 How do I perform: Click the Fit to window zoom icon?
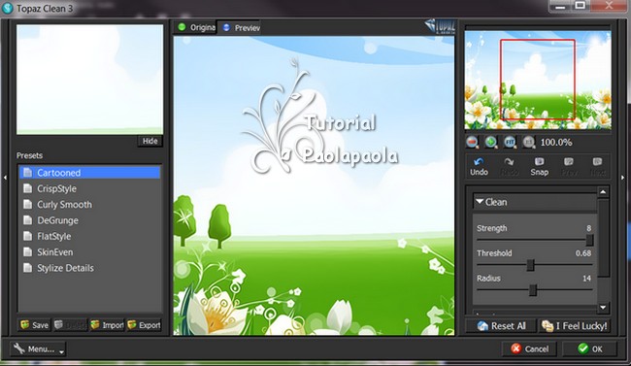(510, 142)
